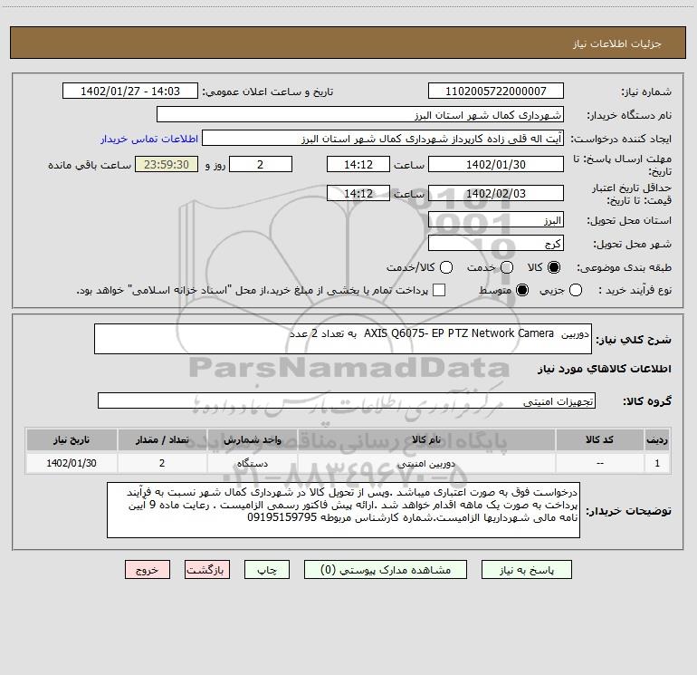Click the تاریخ نیاز column header
Viewport: 697px width, 675px height.
72,439
